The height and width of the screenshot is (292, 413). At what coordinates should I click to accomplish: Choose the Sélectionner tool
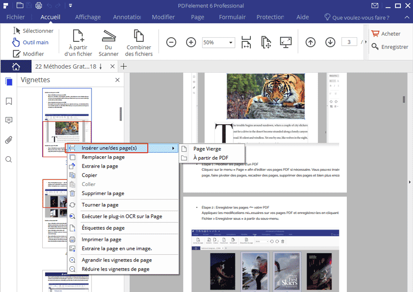(33, 31)
